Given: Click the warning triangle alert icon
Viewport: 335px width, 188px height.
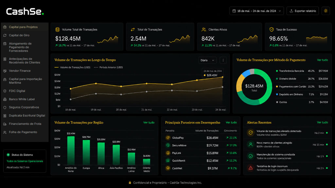Looking at the screenshot, I should (251, 168).
